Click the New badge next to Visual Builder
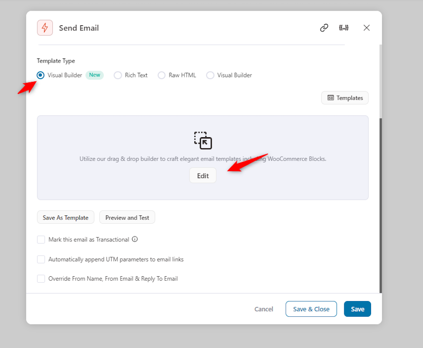 pos(95,75)
